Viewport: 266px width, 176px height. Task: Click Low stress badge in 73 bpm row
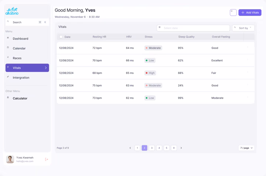[150, 98]
